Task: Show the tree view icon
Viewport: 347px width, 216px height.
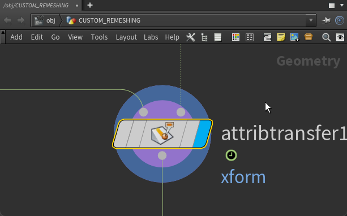Action: 204,37
